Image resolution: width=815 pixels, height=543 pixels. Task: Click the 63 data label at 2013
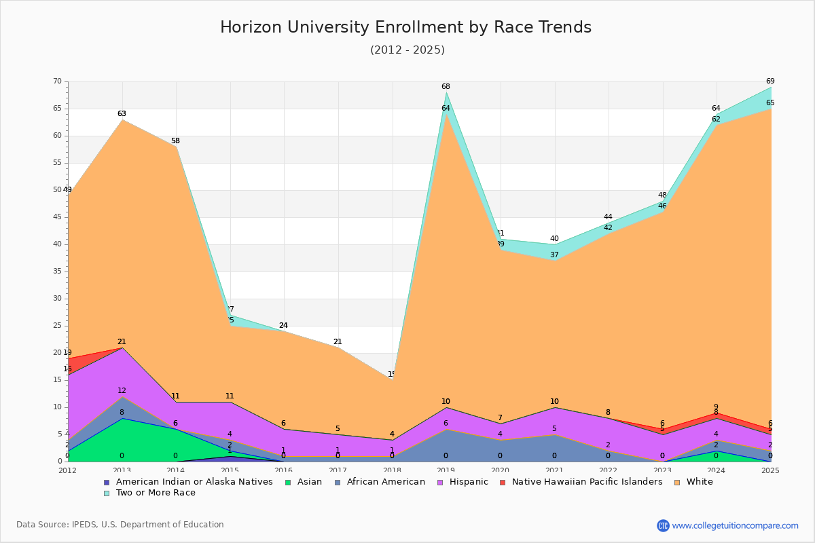122,114
